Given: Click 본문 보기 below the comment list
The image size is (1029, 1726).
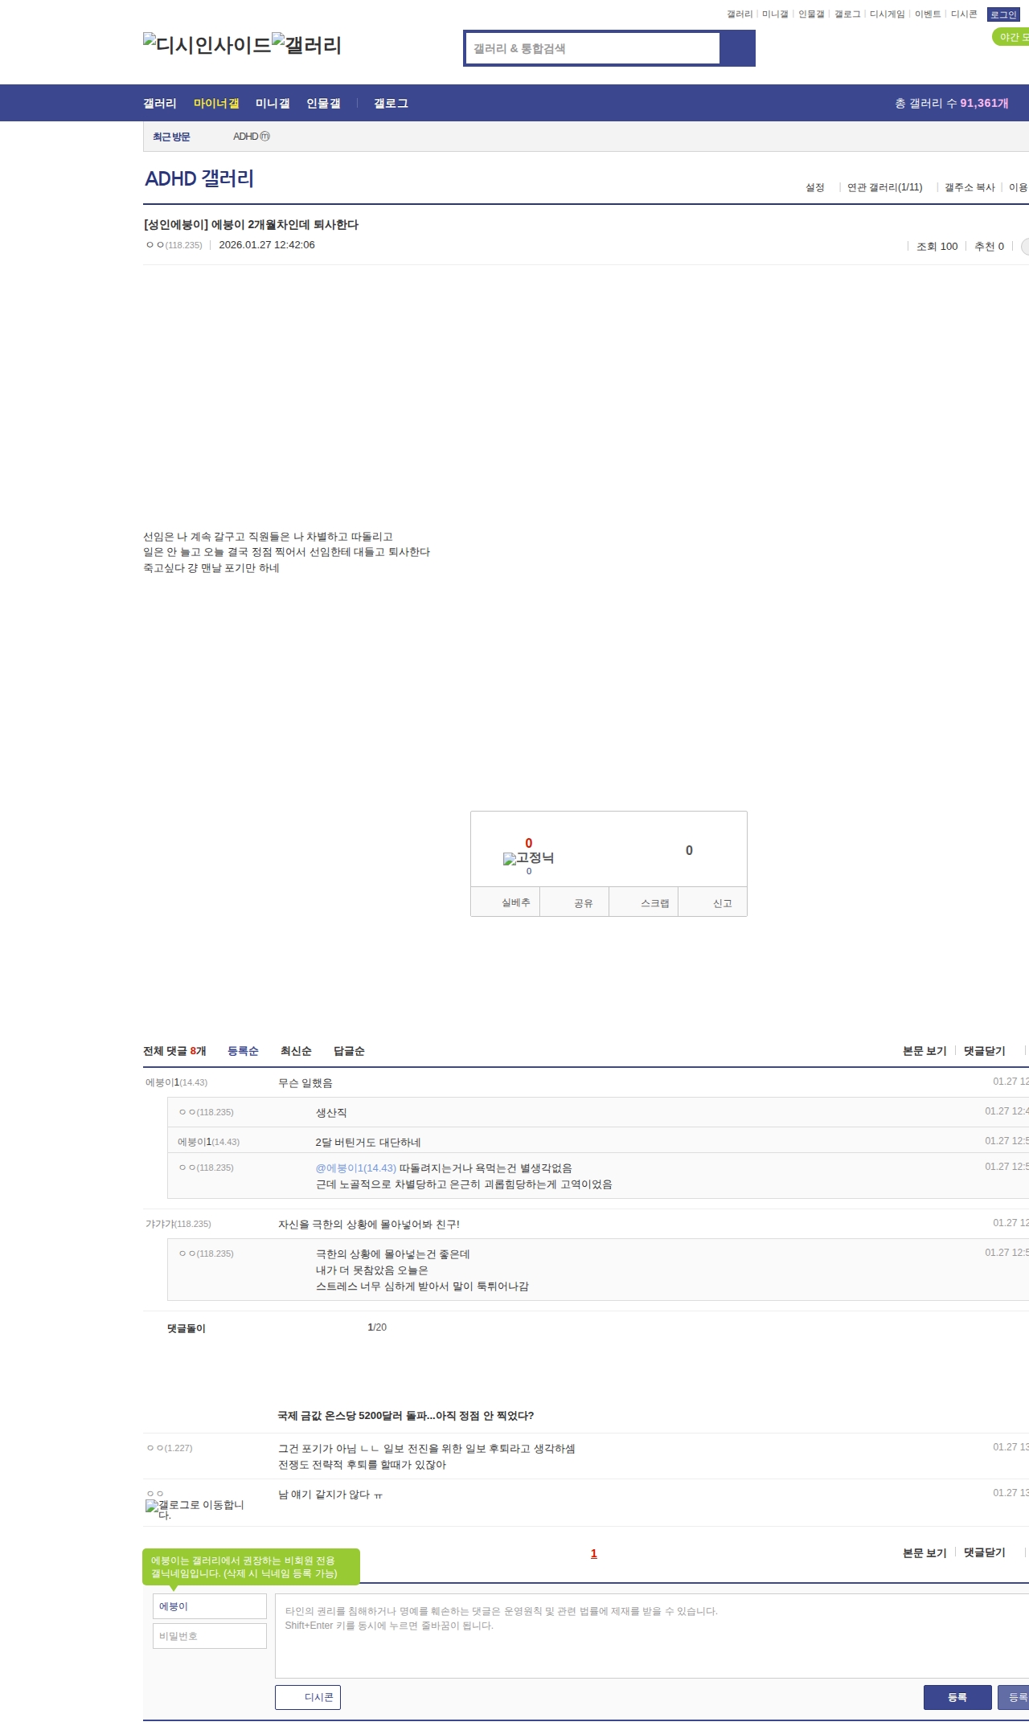Looking at the screenshot, I should 924,1553.
